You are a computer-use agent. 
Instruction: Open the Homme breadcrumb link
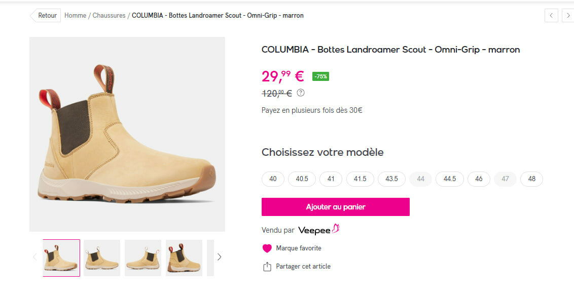click(75, 16)
